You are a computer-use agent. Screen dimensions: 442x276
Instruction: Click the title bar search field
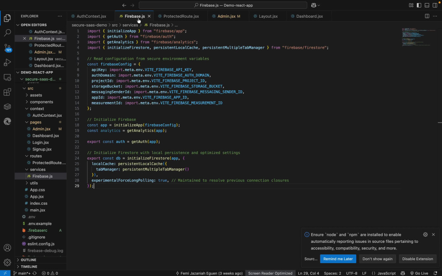[223, 5]
